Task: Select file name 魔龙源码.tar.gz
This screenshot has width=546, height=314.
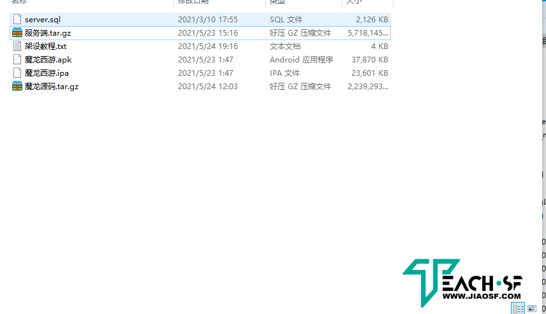Action: [x=52, y=87]
